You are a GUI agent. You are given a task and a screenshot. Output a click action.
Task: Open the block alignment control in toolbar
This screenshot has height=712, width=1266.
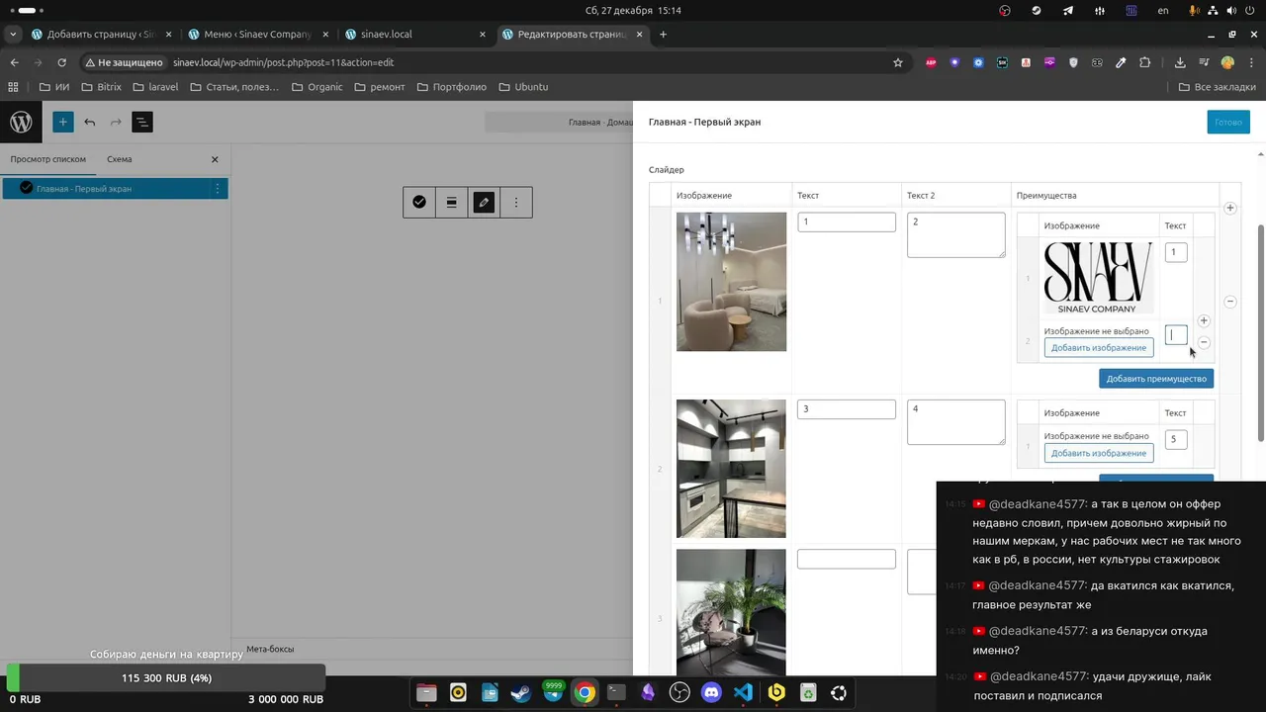pyautogui.click(x=451, y=202)
